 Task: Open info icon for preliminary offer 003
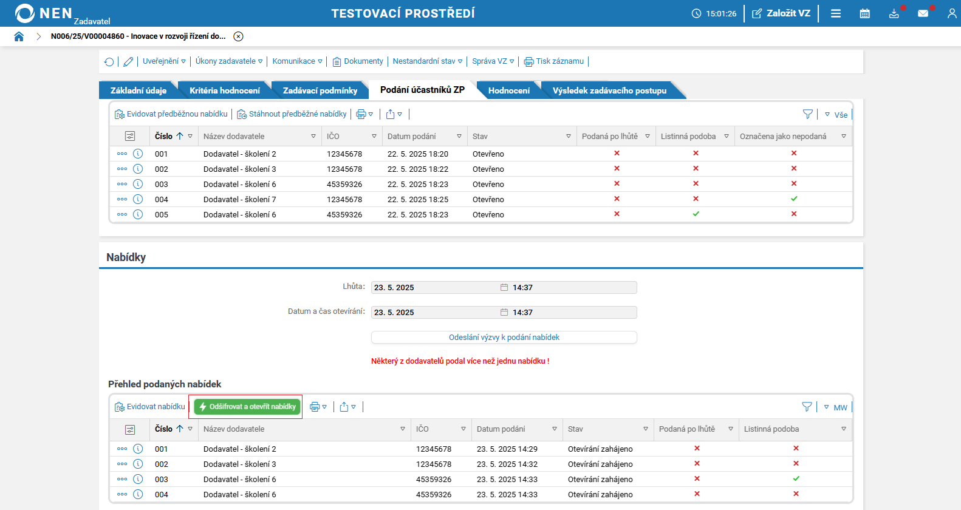[x=138, y=184]
